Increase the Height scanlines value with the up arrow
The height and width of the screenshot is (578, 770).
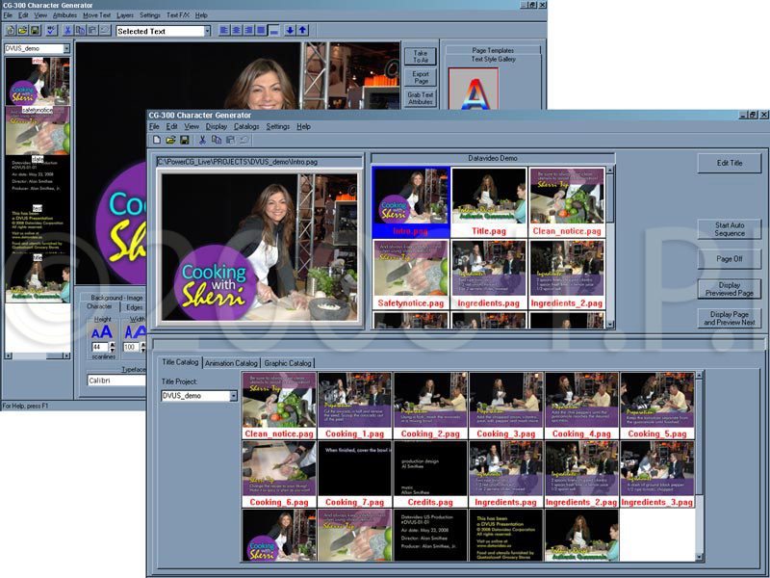[x=113, y=345]
